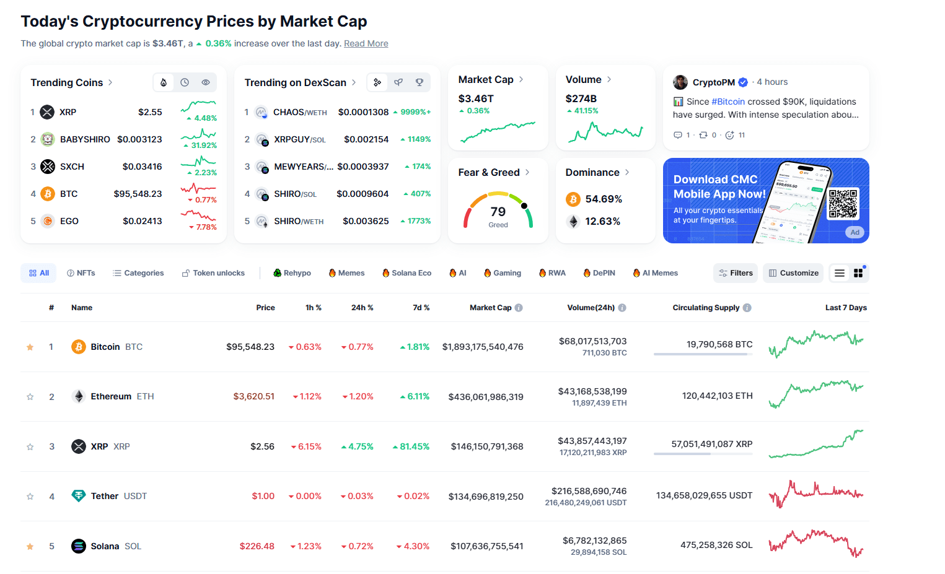Expand the Trending Coins panel

110,82
